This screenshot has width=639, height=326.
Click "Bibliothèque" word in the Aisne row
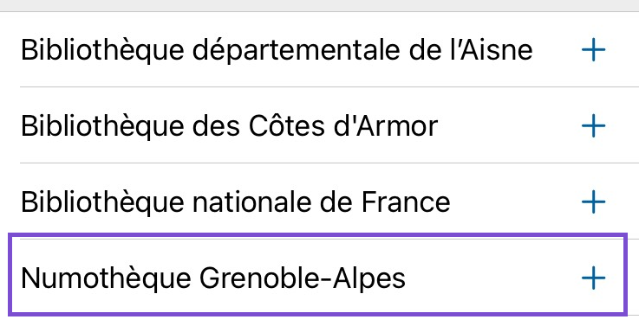pos(102,51)
